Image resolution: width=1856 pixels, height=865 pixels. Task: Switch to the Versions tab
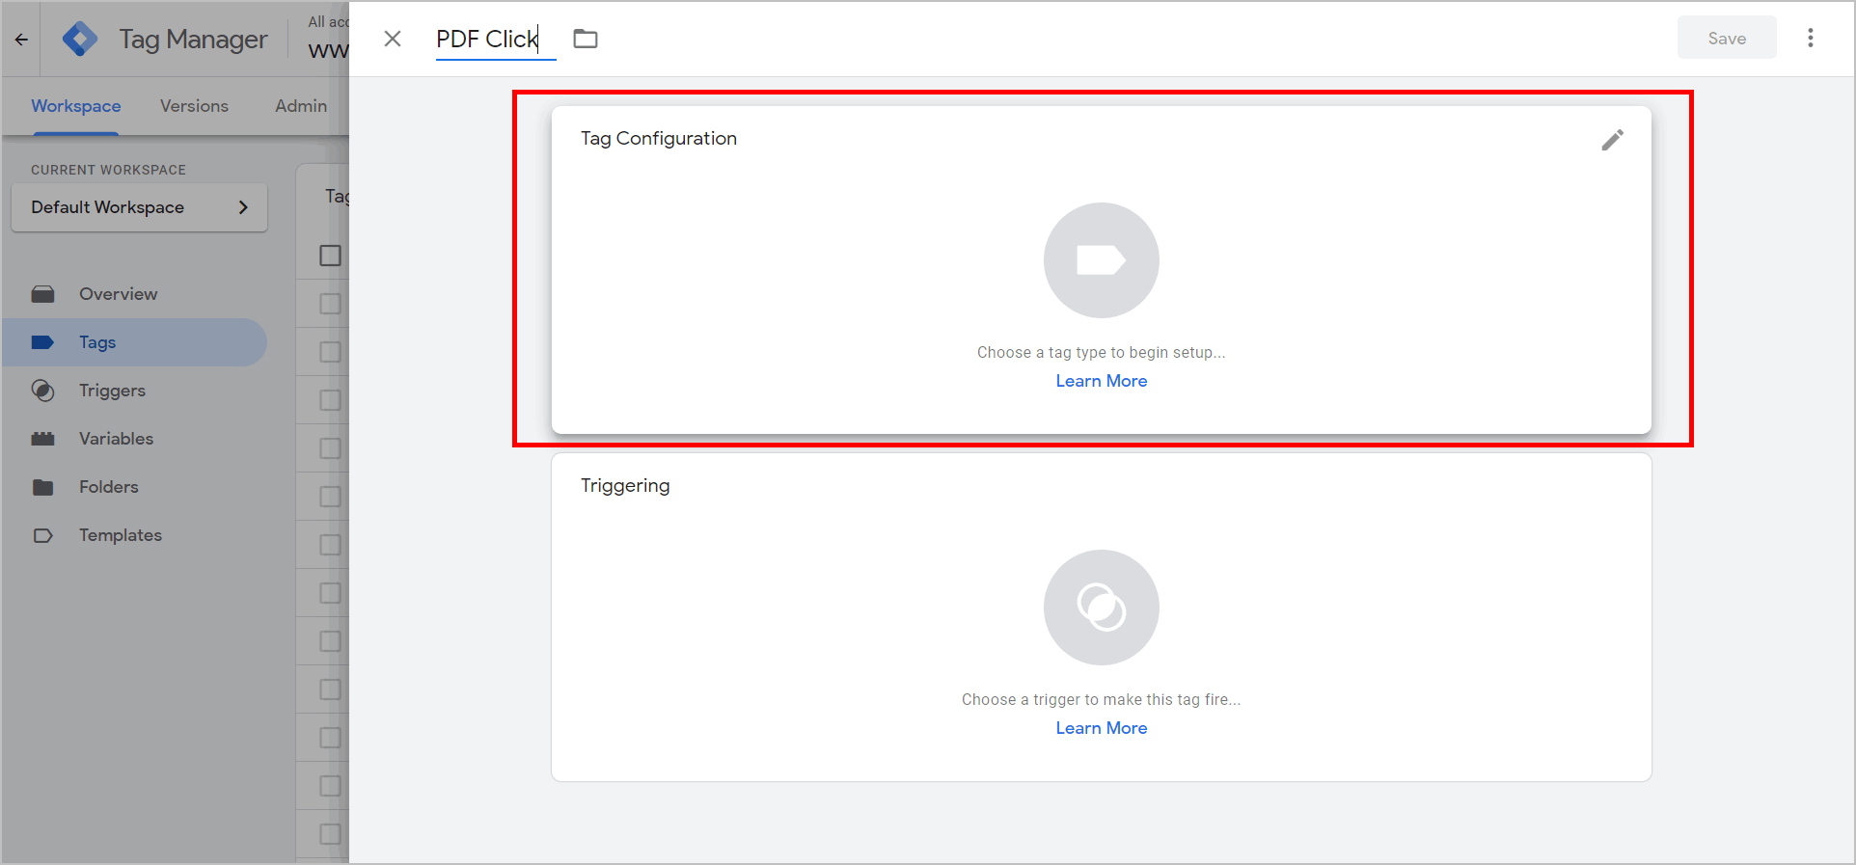point(194,106)
